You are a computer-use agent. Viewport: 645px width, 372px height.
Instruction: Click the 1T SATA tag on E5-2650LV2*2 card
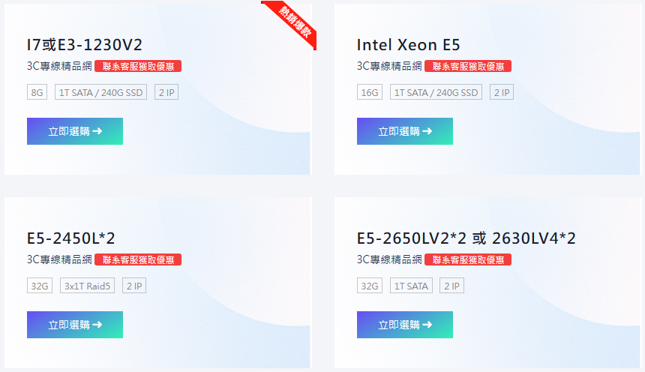pos(411,286)
